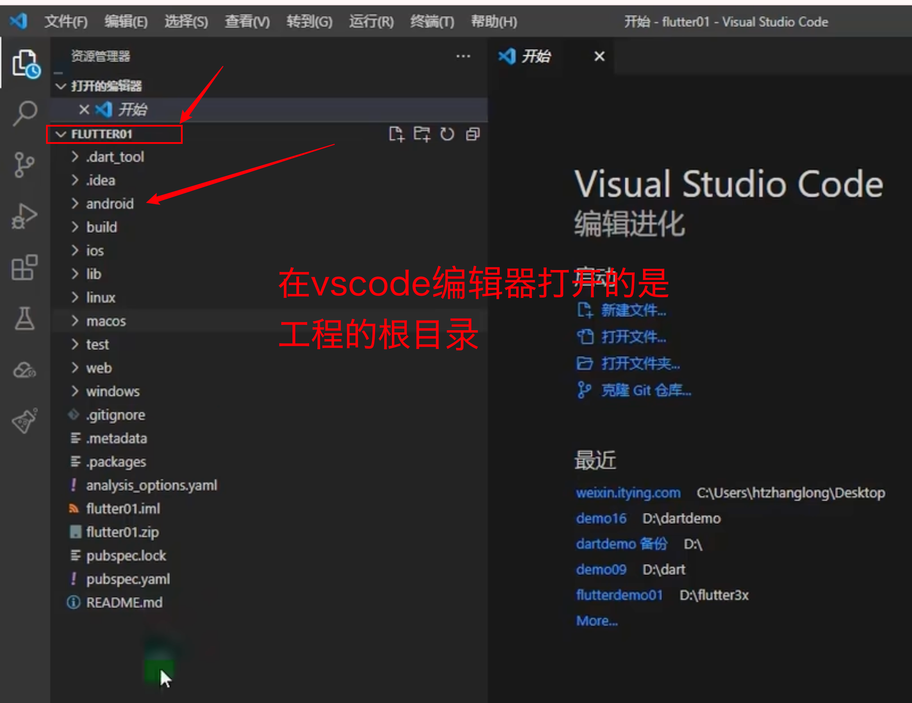Open the 文件(F) menu

point(66,21)
